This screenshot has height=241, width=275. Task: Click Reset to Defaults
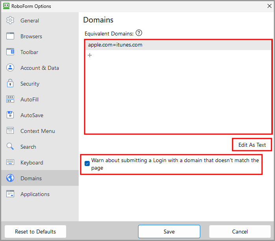(35, 232)
